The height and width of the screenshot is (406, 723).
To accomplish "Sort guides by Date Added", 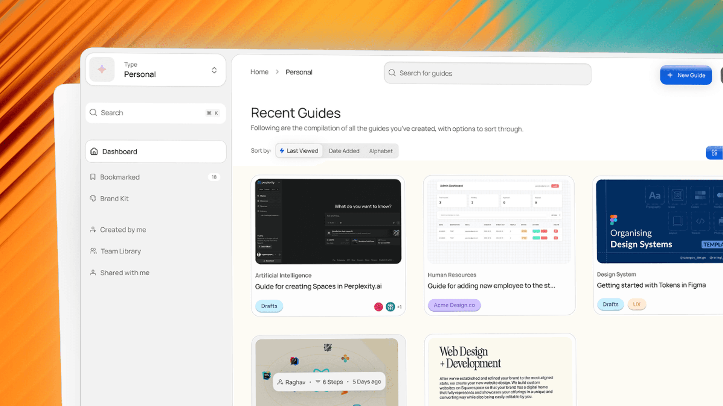I will (x=344, y=151).
